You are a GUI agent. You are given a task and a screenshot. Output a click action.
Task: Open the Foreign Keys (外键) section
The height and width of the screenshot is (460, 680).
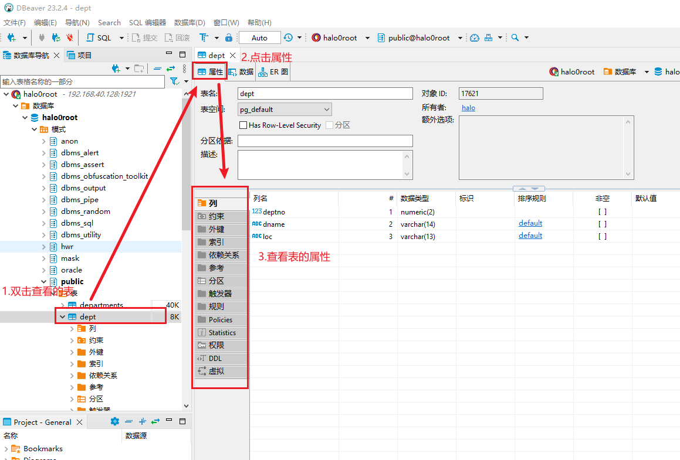coord(221,229)
